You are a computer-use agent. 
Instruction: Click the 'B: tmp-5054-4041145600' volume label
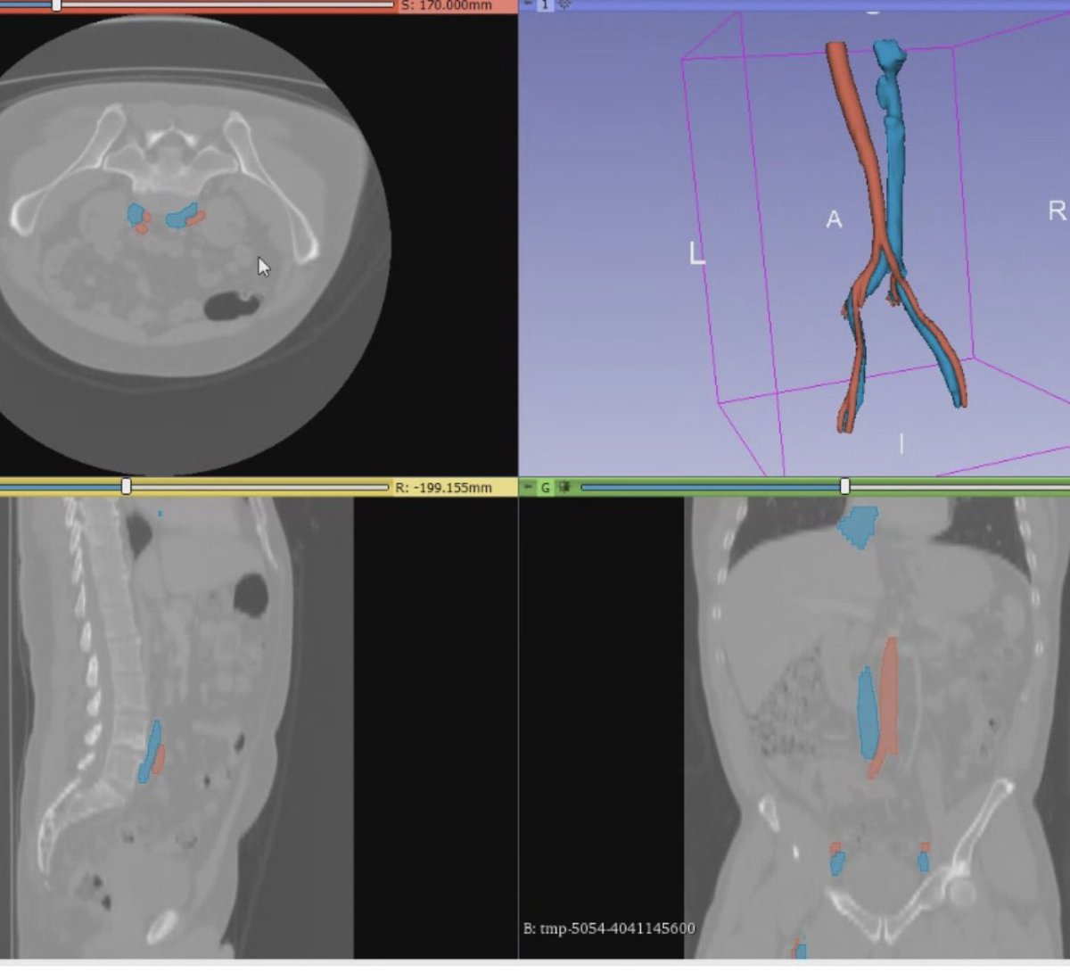609,928
